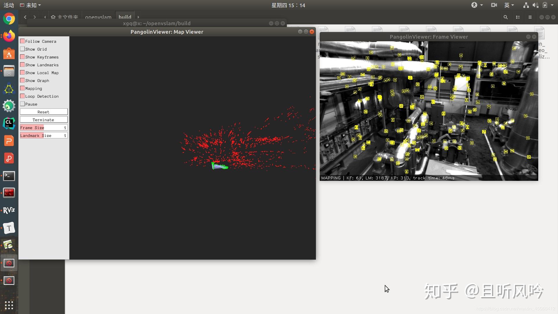Open the accessibility menu dropdown
The image size is (558, 314).
pos(477,5)
